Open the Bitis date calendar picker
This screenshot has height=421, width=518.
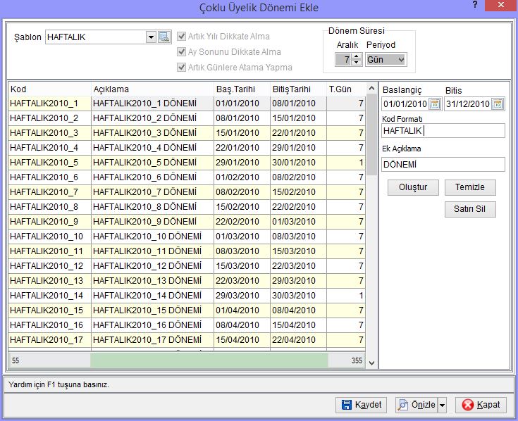[x=498, y=104]
